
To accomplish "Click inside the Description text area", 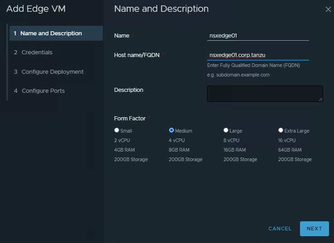I will pos(264,93).
